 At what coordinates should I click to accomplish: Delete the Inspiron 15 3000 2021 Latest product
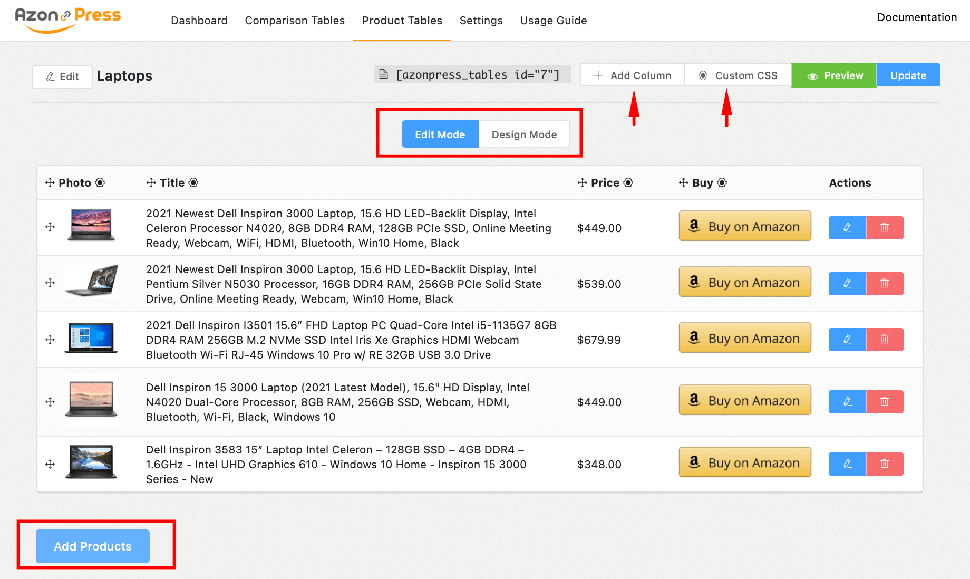click(x=885, y=402)
